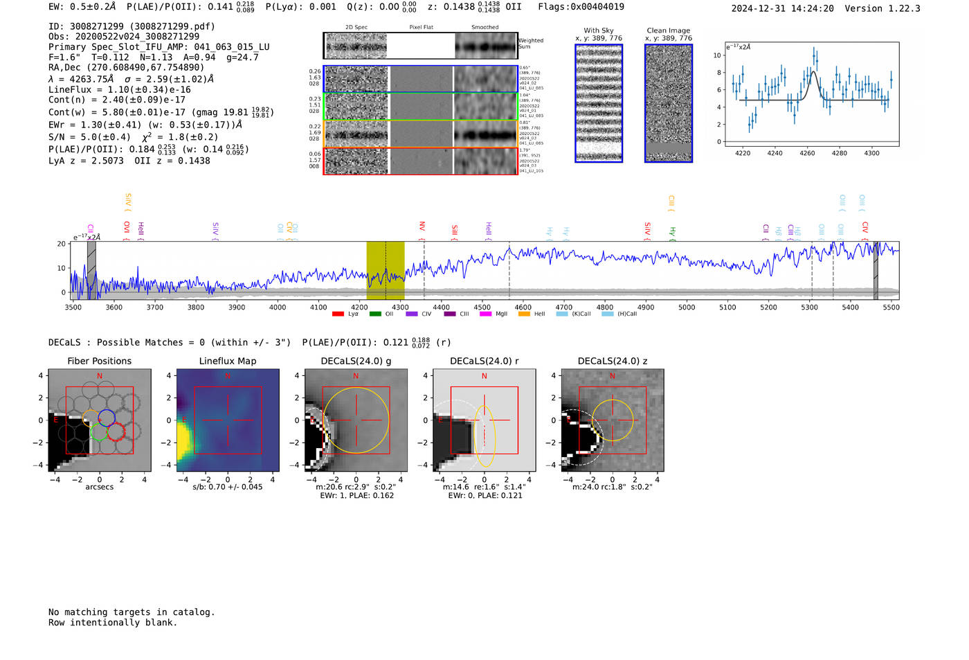Screen dimensions: 969x660
Task: Click the hatched gray band near 5460
Action: (876, 270)
